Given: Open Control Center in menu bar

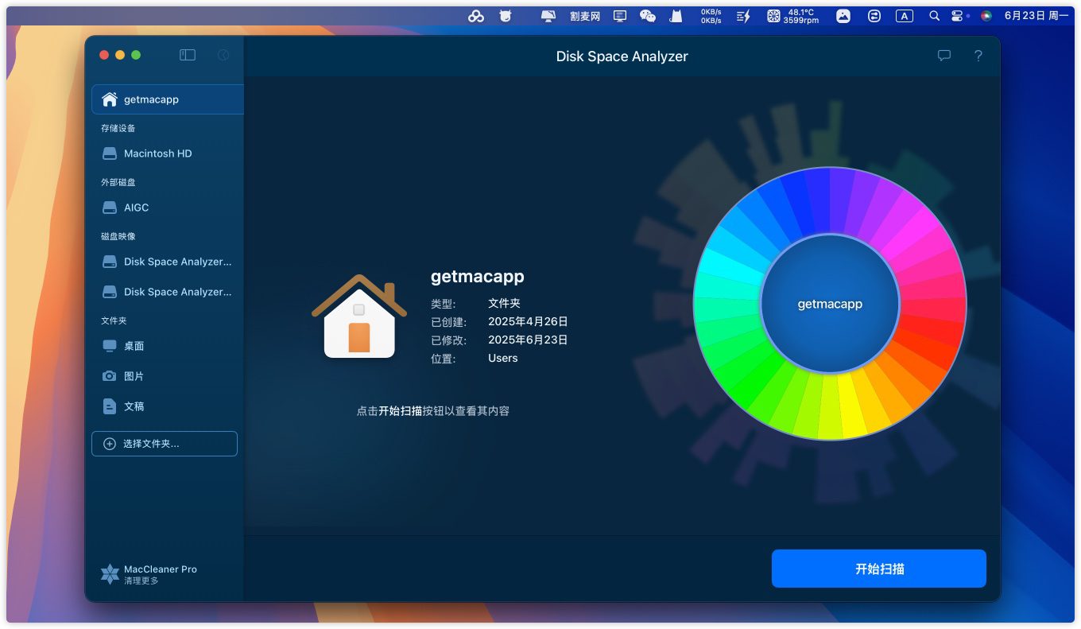Looking at the screenshot, I should click(x=957, y=16).
